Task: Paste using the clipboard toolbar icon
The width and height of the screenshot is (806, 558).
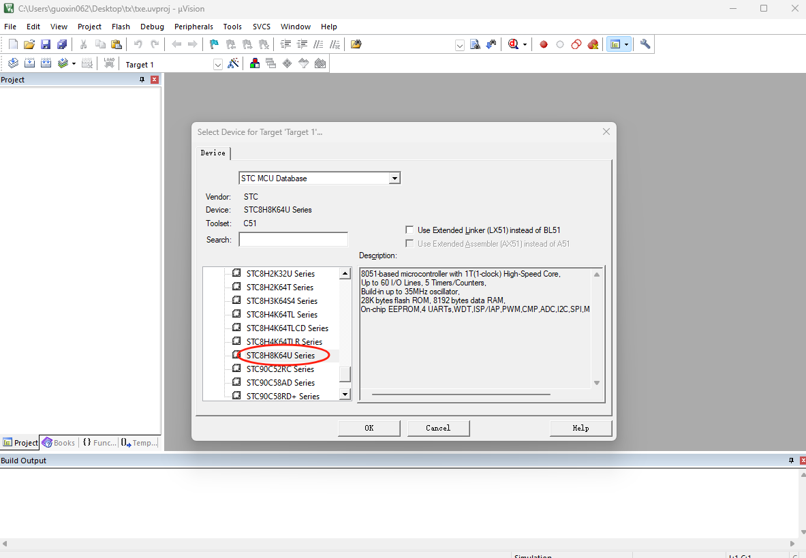Action: pos(117,44)
